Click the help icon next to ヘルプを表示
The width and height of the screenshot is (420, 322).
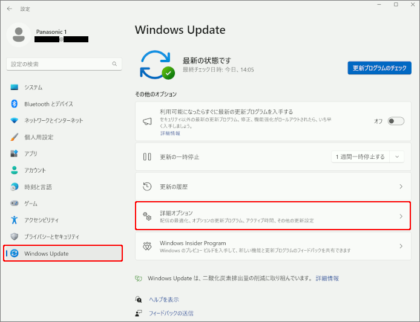138,299
